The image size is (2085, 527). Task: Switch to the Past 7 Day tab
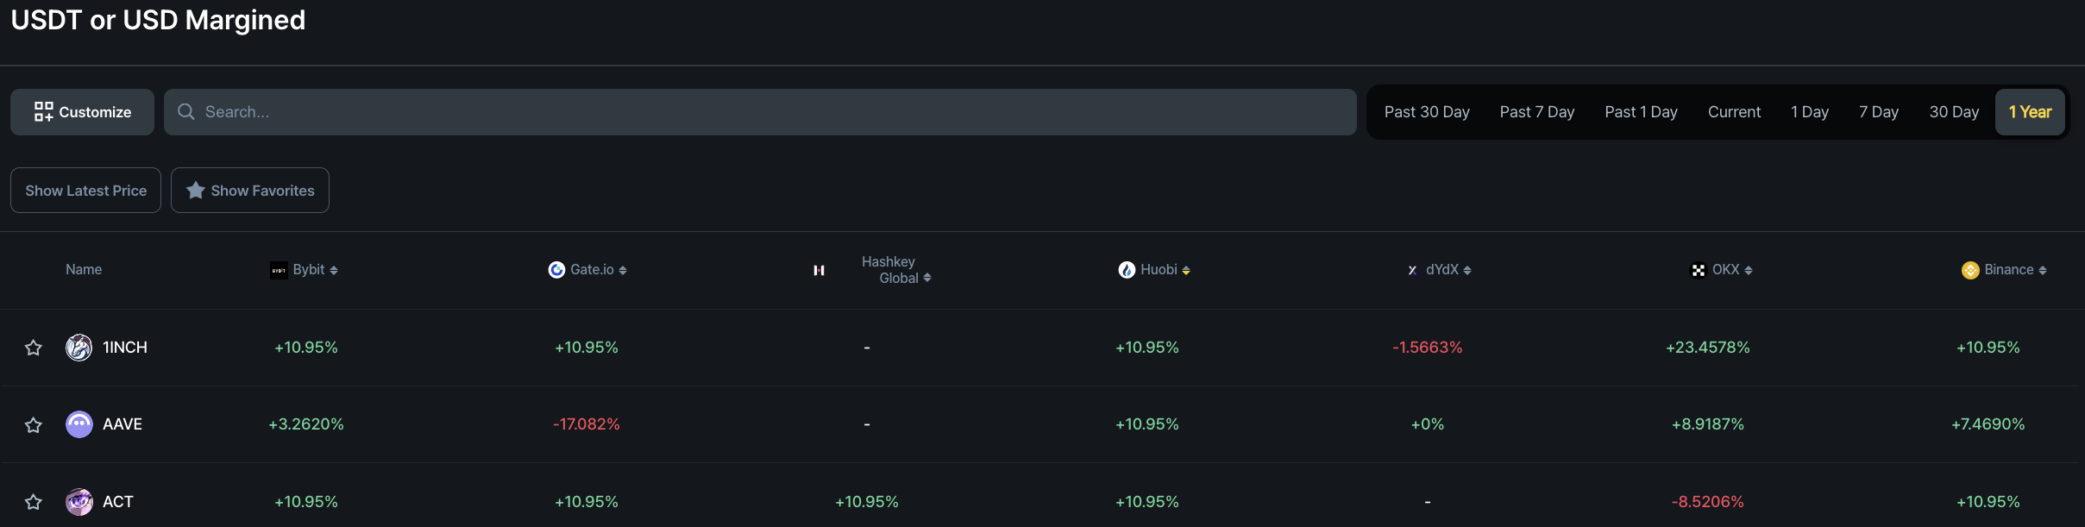click(x=1536, y=111)
